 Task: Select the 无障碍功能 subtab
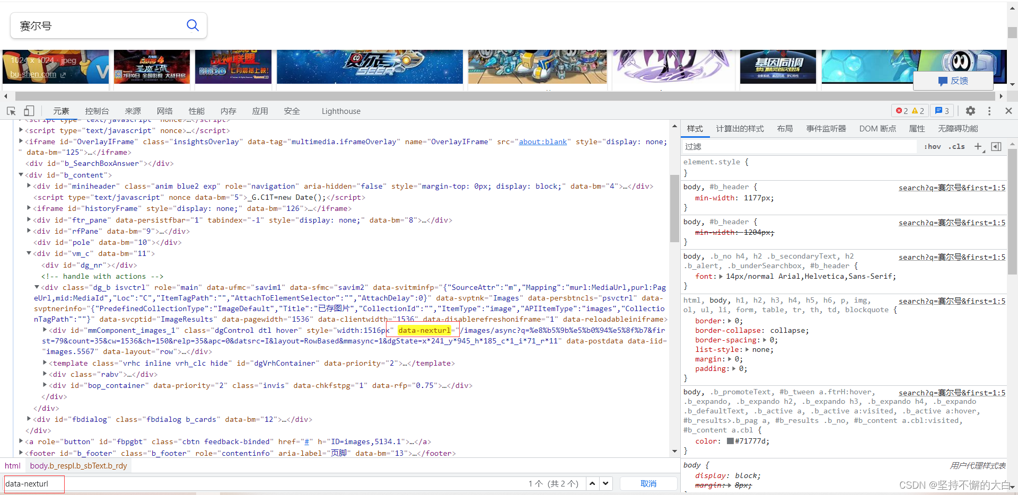(958, 129)
